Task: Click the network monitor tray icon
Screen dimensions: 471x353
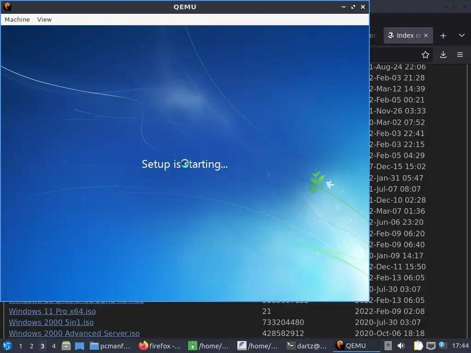Action: pos(431,346)
